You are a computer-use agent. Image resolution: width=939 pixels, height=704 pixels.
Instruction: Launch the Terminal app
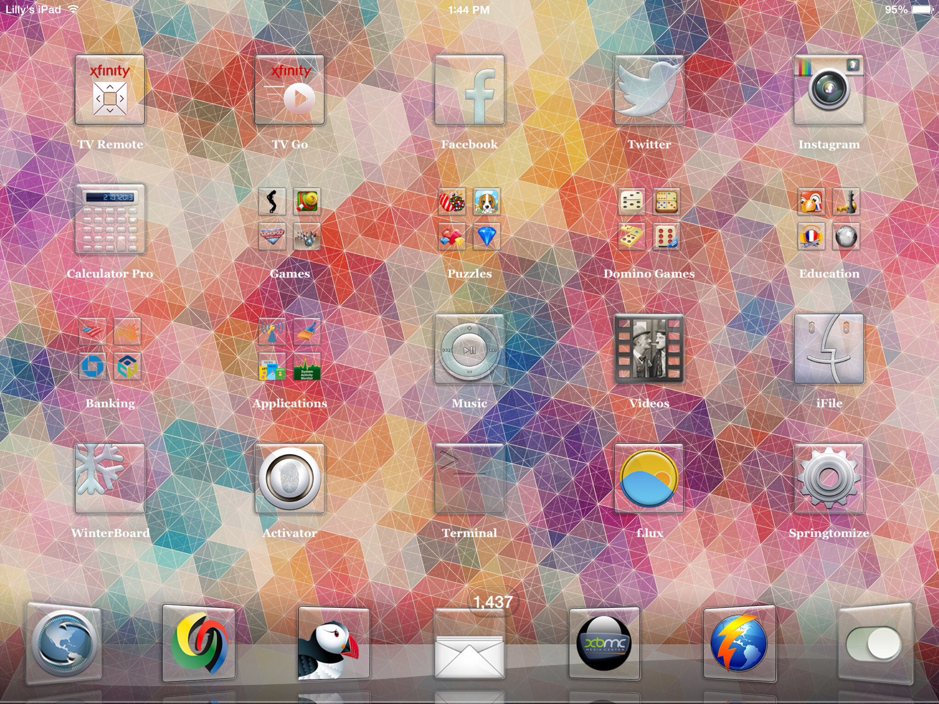pos(469,478)
